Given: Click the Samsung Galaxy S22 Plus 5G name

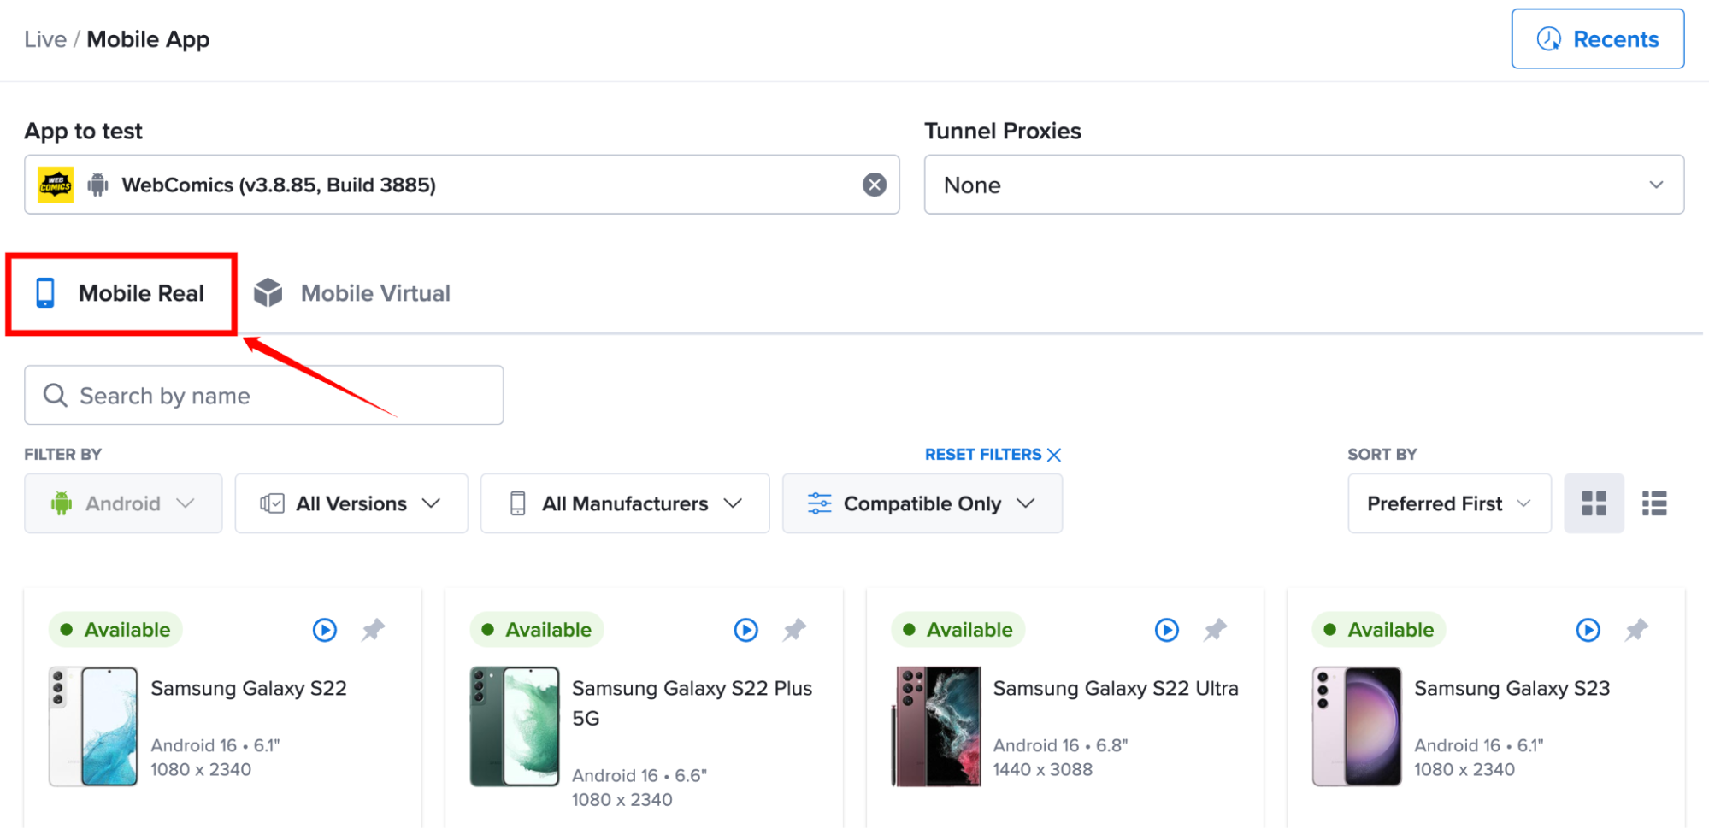Looking at the screenshot, I should (x=692, y=703).
